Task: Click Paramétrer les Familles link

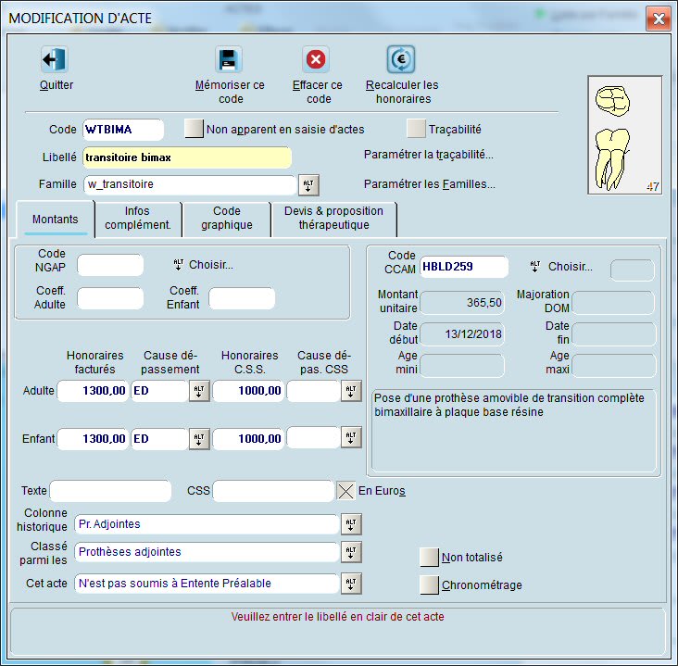Action: [429, 184]
